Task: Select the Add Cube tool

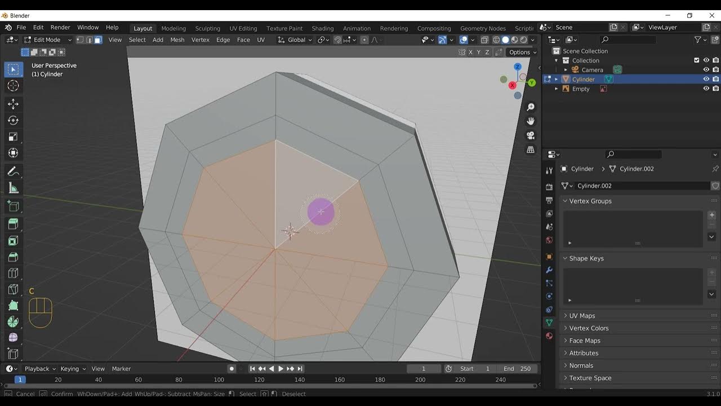Action: (13, 206)
